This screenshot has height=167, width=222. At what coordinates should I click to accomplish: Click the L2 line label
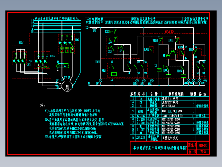click(x=87, y=27)
